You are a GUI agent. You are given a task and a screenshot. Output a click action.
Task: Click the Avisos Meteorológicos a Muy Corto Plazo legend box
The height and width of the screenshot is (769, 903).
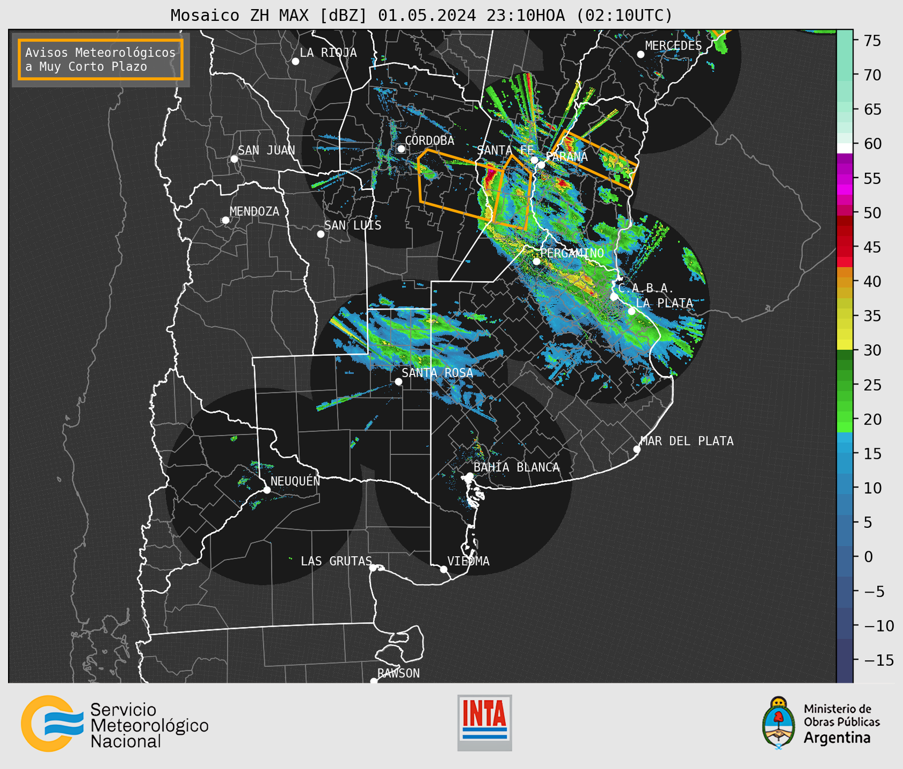point(101,59)
